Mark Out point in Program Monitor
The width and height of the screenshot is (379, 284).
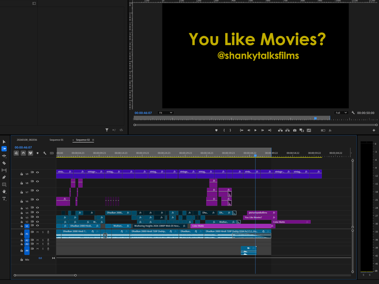pos(230,130)
